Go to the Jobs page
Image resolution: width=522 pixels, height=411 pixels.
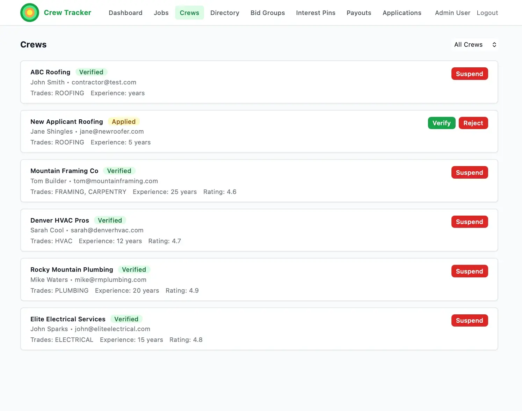click(161, 13)
